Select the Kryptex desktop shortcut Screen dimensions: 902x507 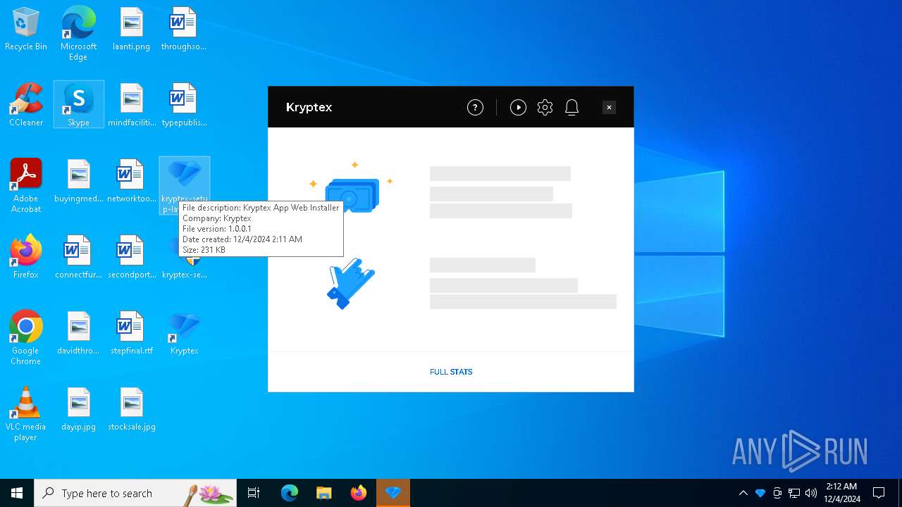tap(184, 333)
